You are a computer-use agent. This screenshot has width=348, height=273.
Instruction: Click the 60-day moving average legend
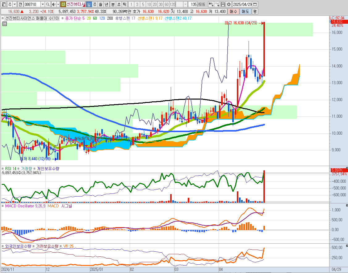(95, 18)
